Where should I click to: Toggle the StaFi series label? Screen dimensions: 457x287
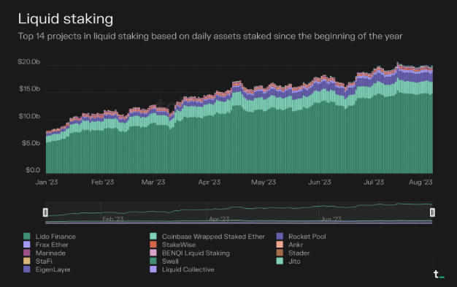click(44, 261)
